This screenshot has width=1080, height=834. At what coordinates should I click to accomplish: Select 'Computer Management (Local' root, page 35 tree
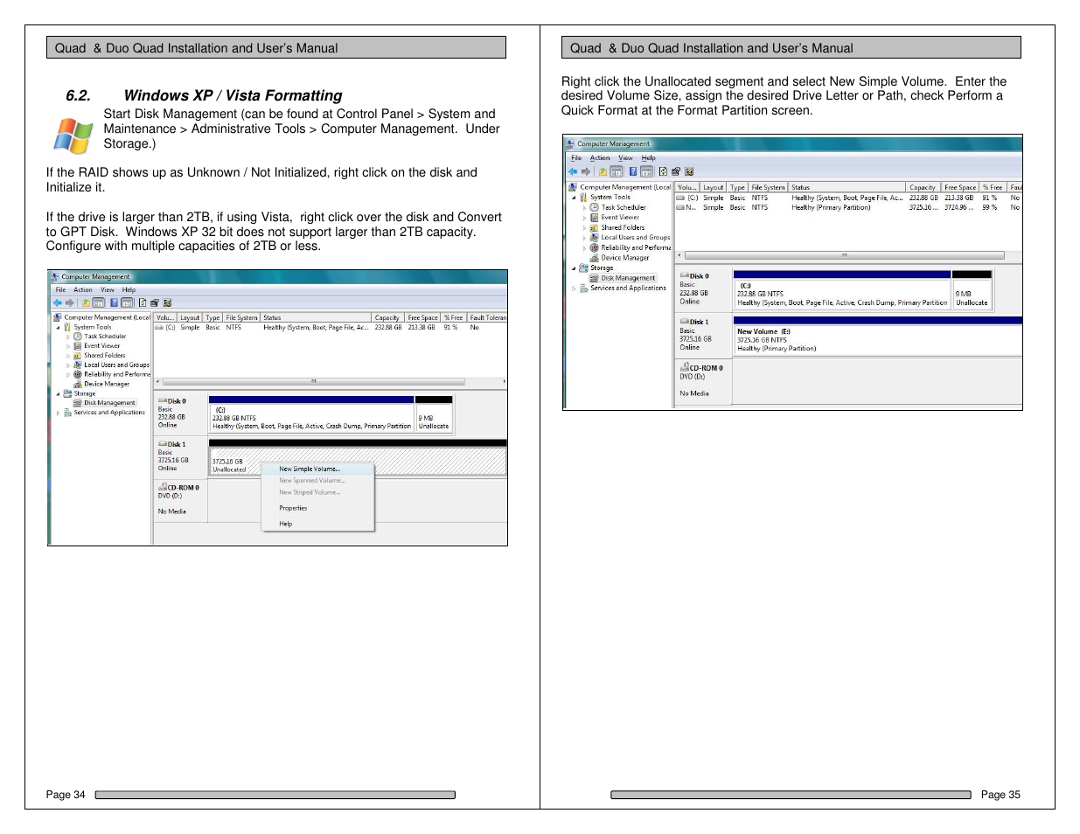[625, 187]
